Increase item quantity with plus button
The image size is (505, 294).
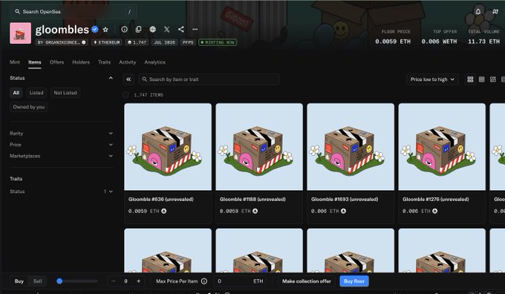coord(138,281)
